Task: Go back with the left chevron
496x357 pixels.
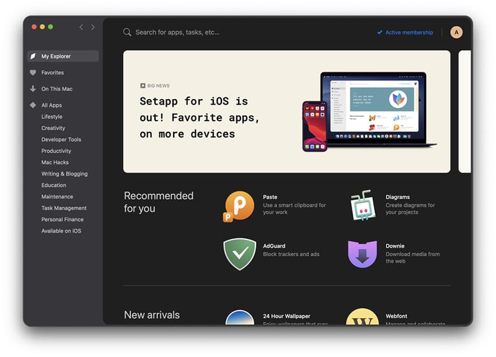Action: (x=81, y=27)
